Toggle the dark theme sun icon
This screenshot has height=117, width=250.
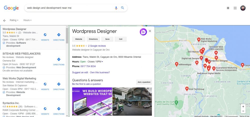[x=228, y=8]
